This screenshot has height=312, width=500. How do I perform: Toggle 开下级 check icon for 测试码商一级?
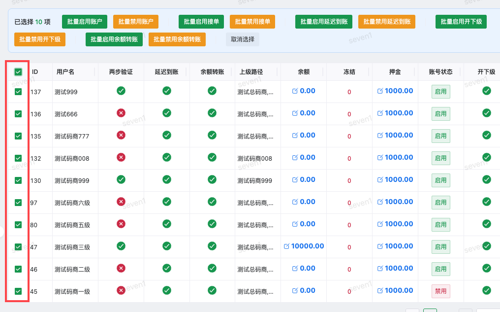coord(487,290)
